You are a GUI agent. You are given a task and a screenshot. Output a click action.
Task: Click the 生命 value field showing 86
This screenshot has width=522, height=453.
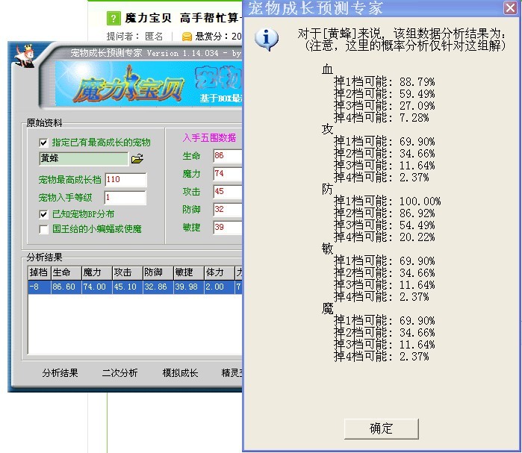(226, 156)
